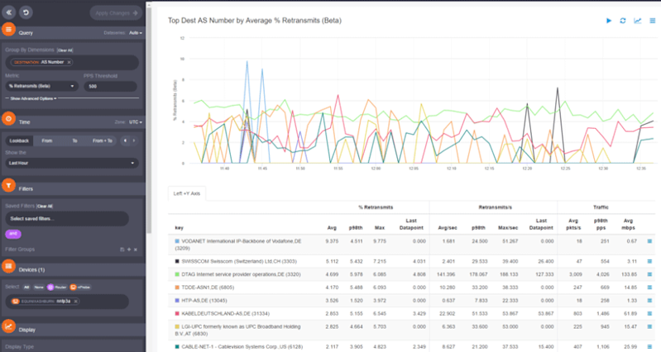
Task: Click the sidebar vertical scrollbar
Action: tap(149, 120)
